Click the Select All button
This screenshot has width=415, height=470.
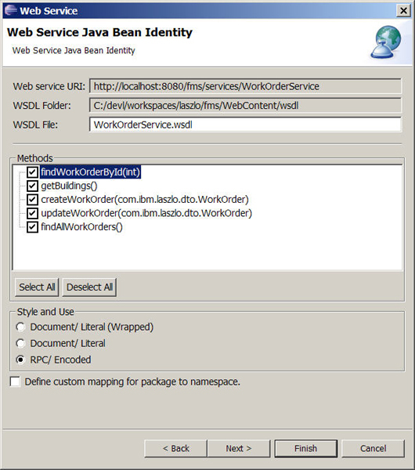pyautogui.click(x=37, y=287)
